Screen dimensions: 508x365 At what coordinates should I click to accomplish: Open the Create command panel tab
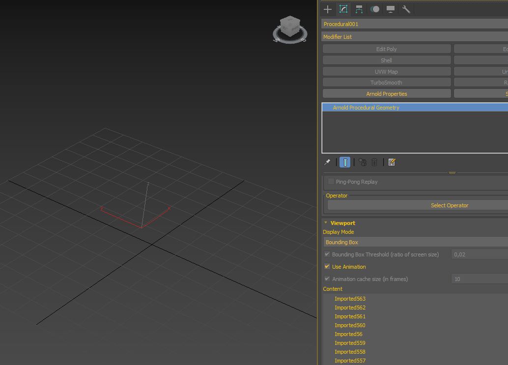tap(328, 9)
